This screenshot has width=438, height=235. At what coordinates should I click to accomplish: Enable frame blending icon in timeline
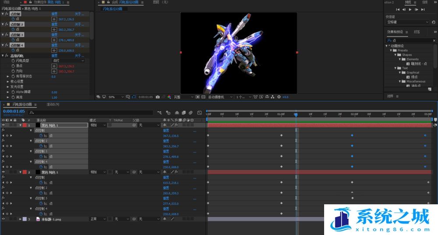pos(184,113)
